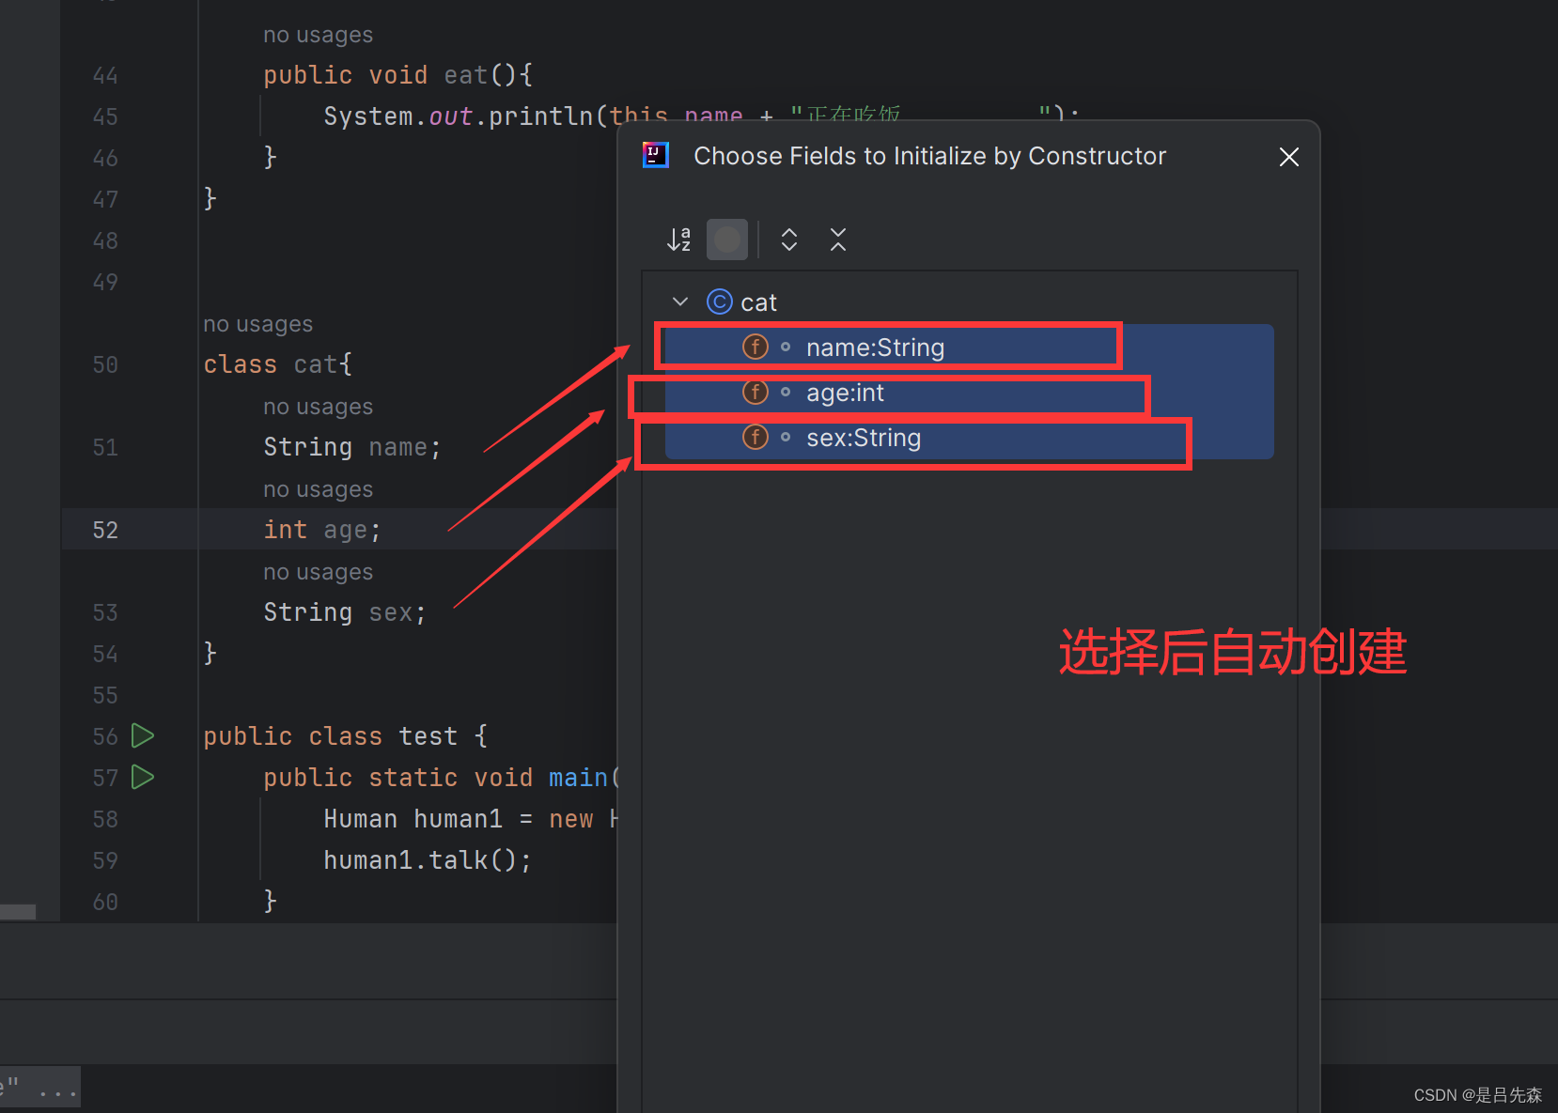Viewport: 1558px width, 1113px height.
Task: Click line number 53 in gutter
Action: coord(105,612)
